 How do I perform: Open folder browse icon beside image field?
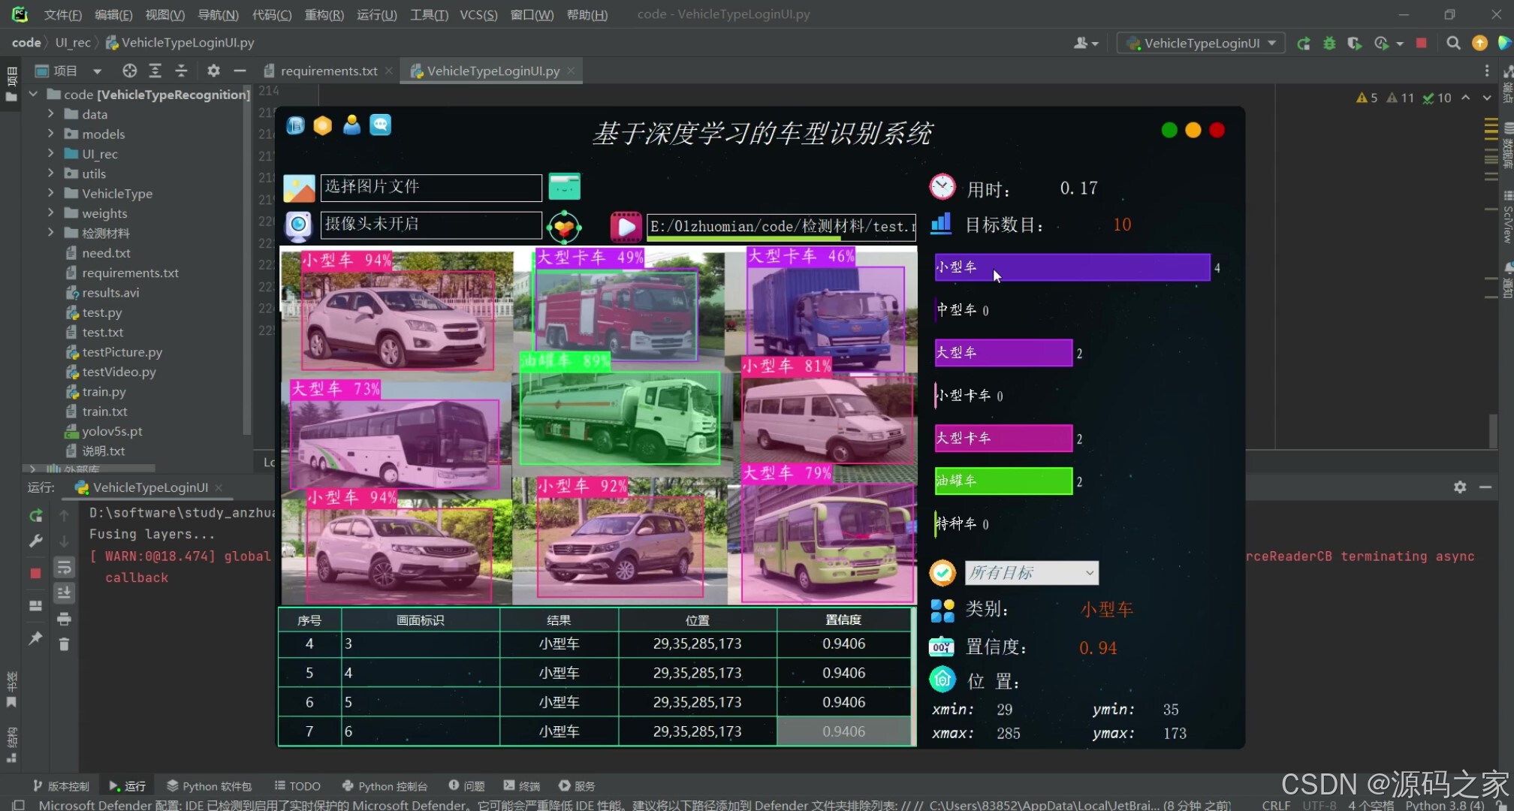[564, 186]
